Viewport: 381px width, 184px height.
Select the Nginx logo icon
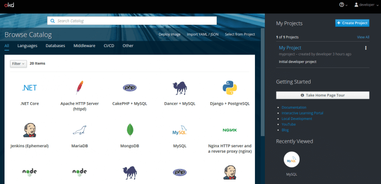click(230, 130)
